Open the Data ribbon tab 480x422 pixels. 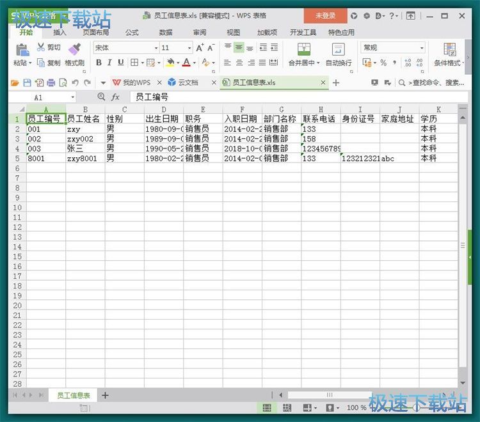166,33
